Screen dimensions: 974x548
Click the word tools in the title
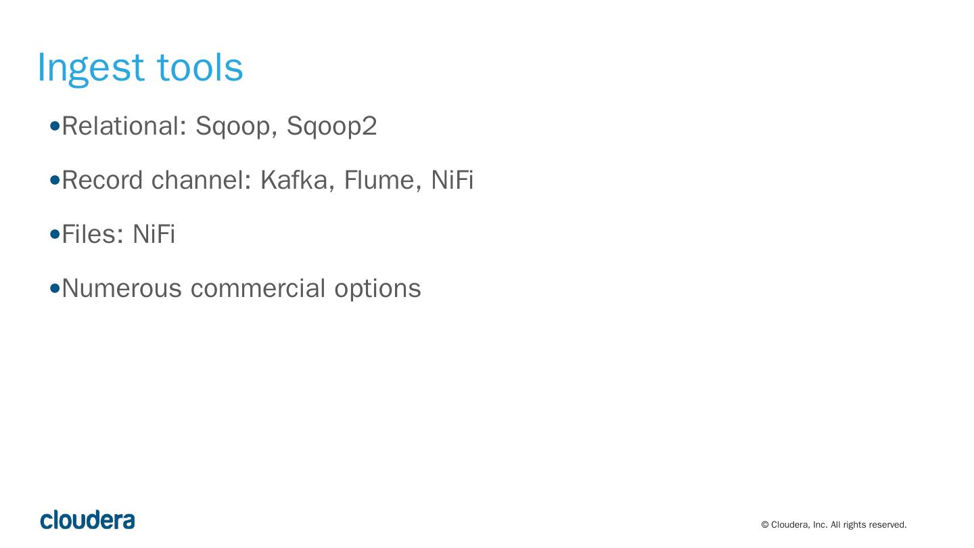pos(200,68)
